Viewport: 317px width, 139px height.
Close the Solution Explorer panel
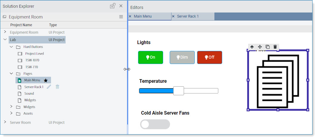click(121, 6)
